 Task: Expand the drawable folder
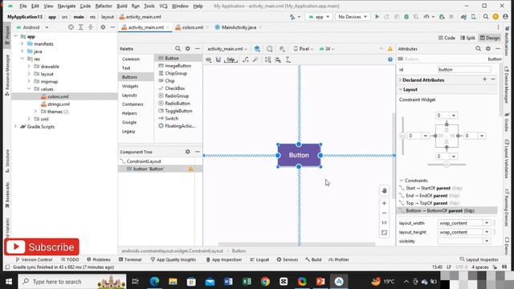pos(29,66)
